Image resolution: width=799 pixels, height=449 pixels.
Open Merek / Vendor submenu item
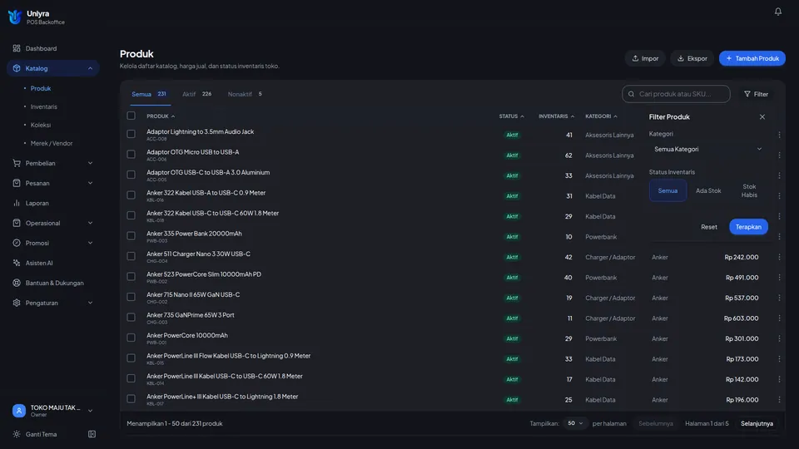tap(51, 144)
